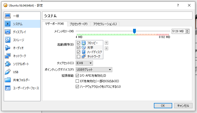Open the オーディオ settings category
The image size is (197, 113).
pyautogui.click(x=22, y=48)
